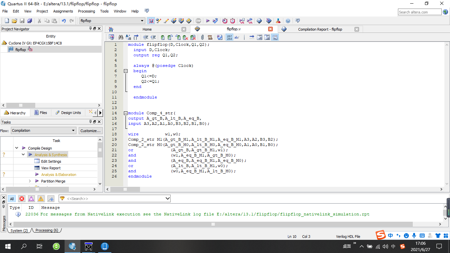450x253 pixels.
Task: Open the File menu
Action: tap(5, 11)
